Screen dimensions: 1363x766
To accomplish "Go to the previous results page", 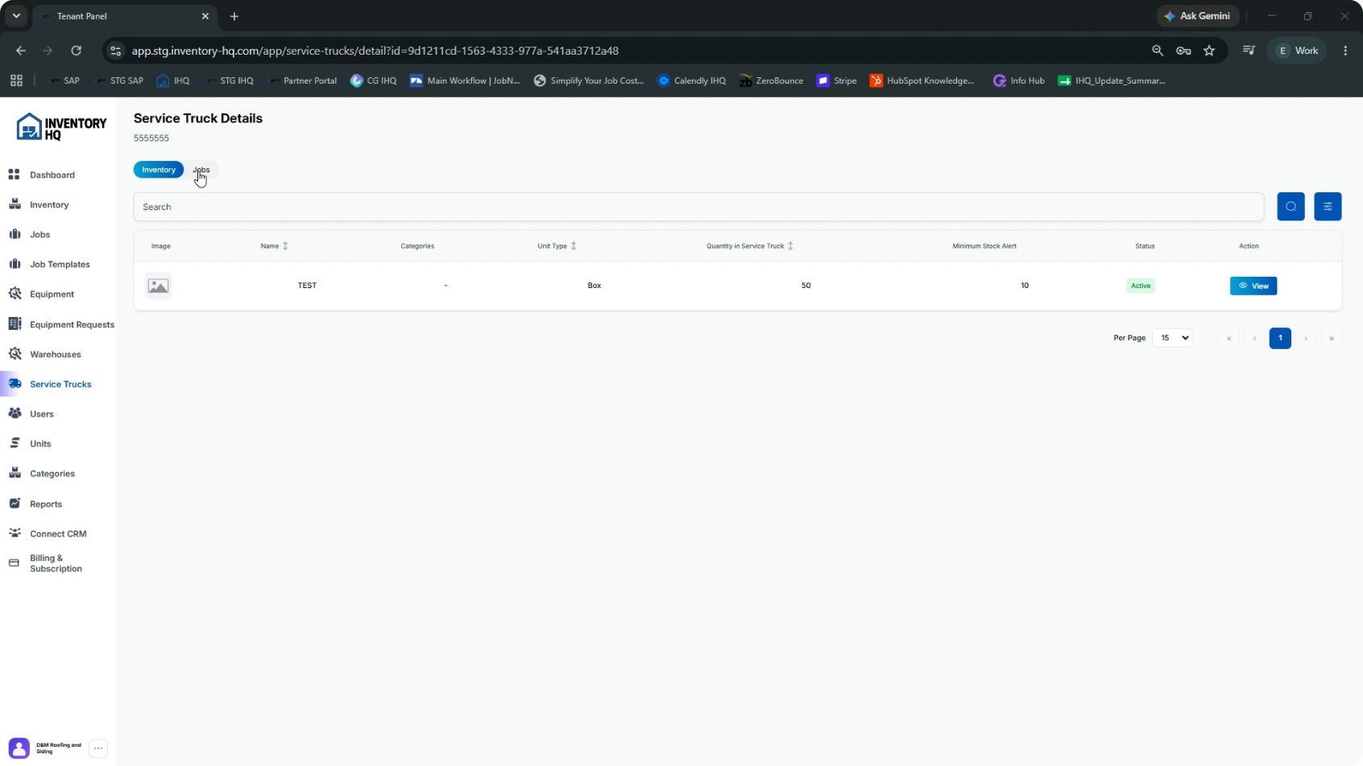I will click(1254, 338).
